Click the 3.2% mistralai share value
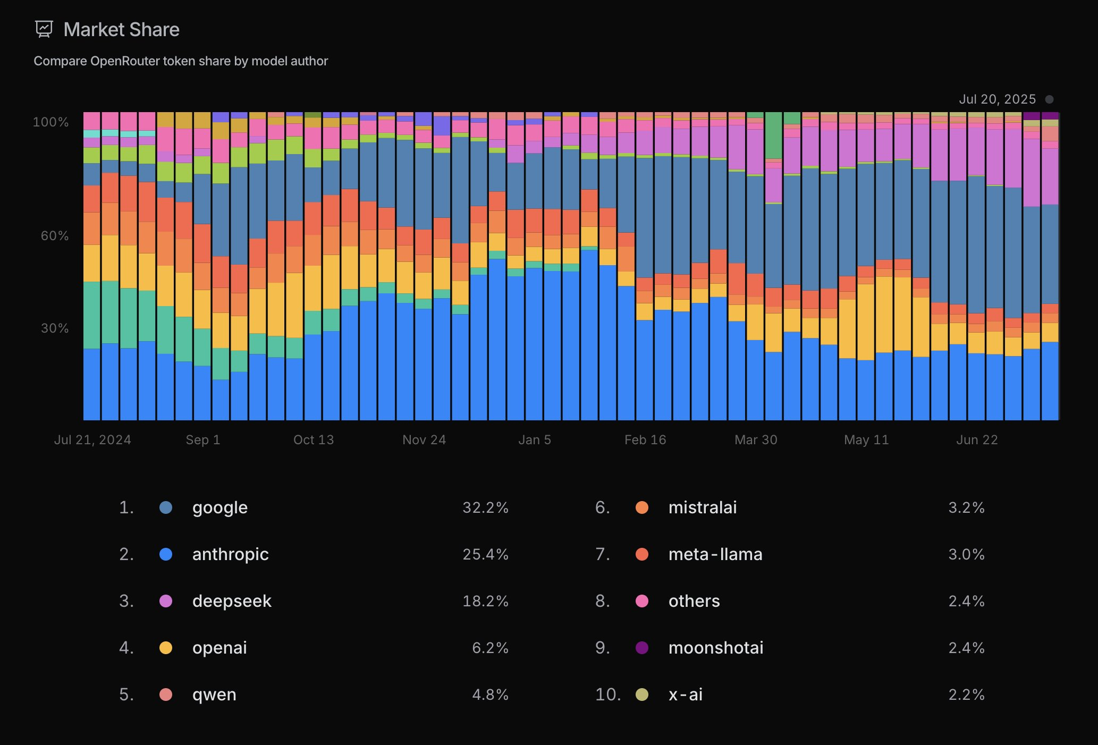Screen dimensions: 1098x745 pyautogui.click(x=966, y=507)
